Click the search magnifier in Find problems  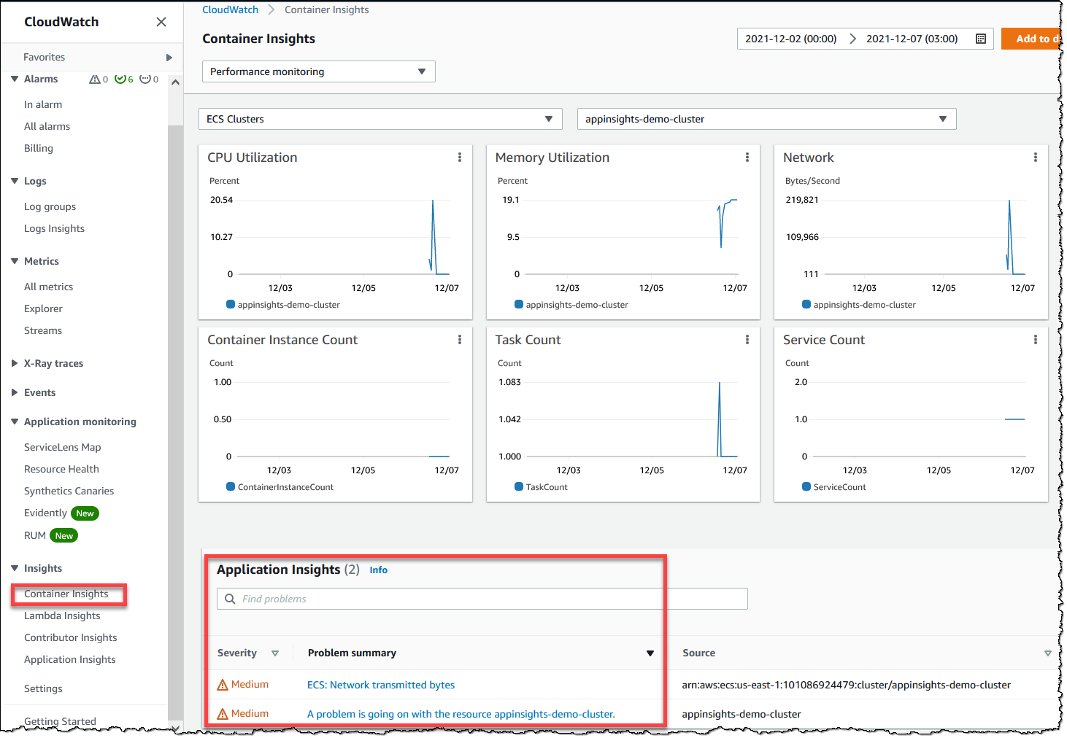[230, 599]
